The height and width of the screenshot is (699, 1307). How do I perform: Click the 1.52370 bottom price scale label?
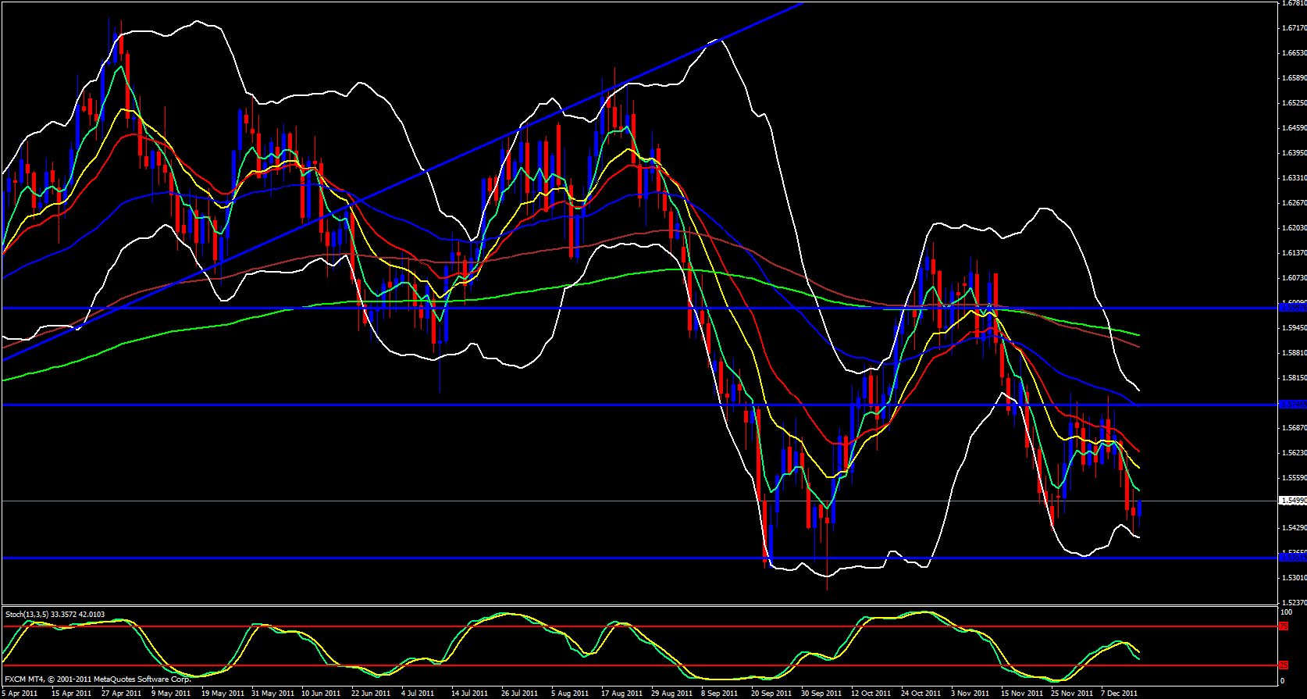pyautogui.click(x=1293, y=603)
